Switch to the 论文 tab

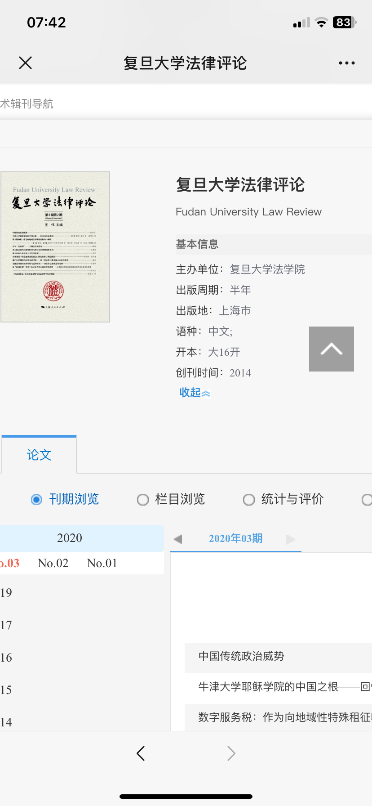(39, 455)
